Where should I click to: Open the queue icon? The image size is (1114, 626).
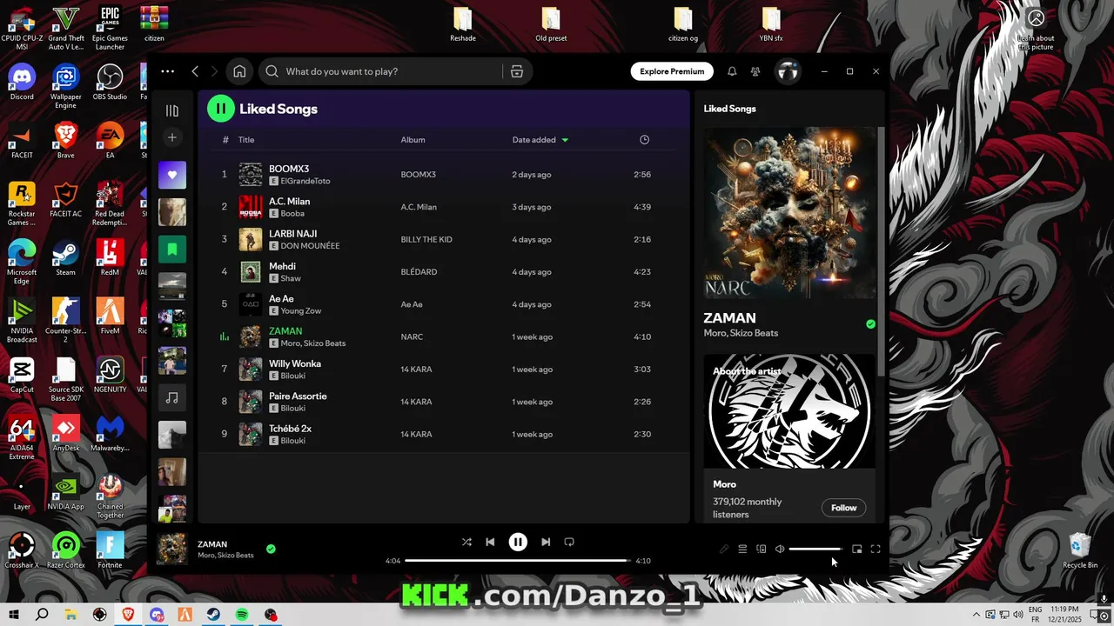(x=742, y=549)
